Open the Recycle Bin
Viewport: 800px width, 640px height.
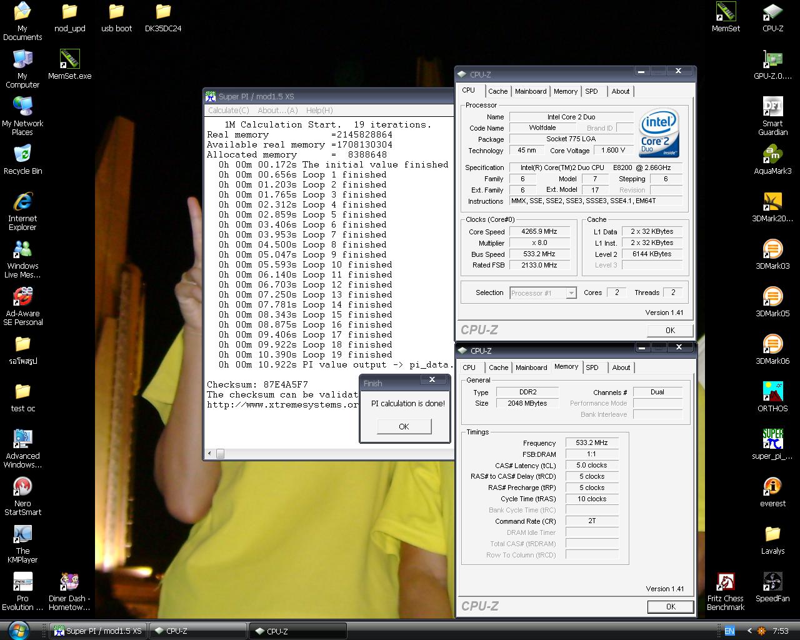22,159
